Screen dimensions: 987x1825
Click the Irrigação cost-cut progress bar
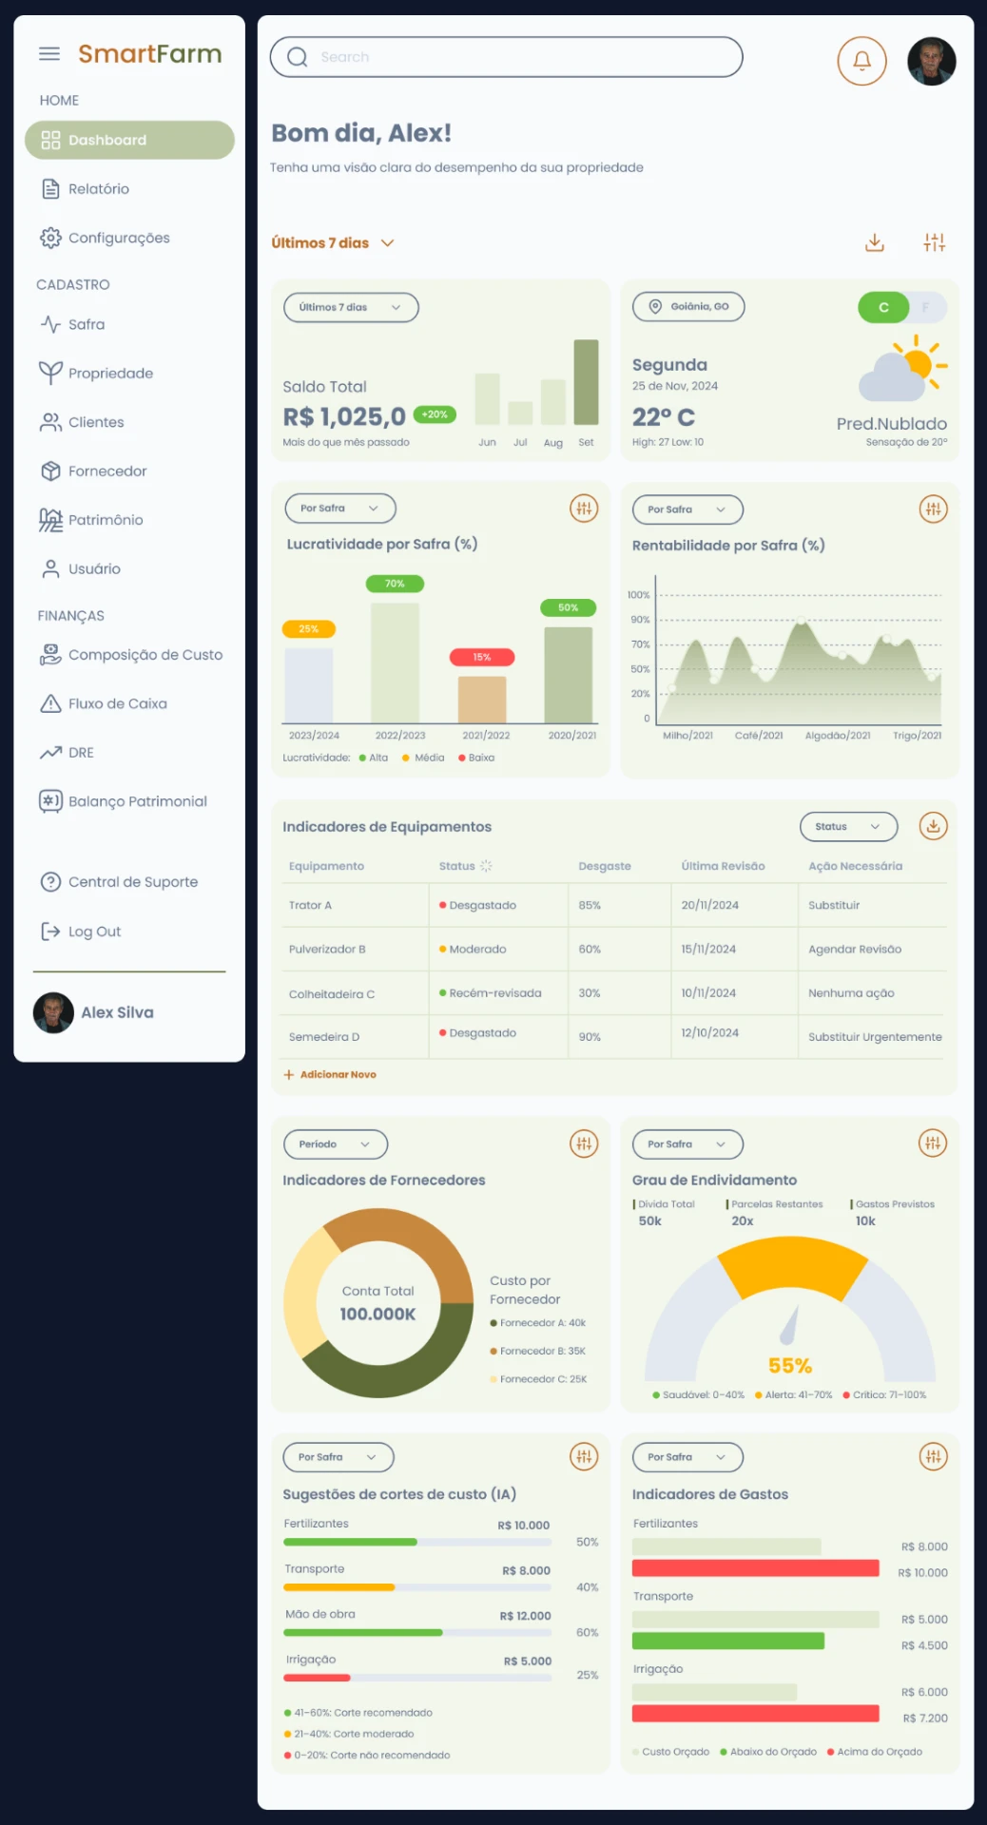point(417,1678)
